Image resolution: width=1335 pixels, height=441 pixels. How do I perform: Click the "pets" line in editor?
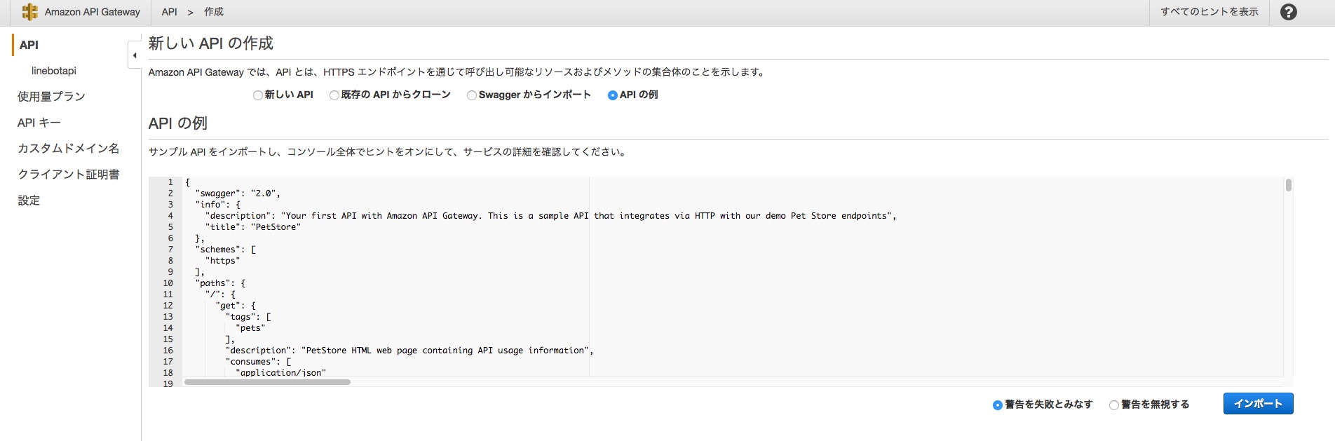click(250, 328)
